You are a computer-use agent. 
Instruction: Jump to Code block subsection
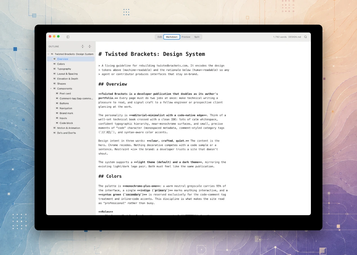click(x=66, y=123)
